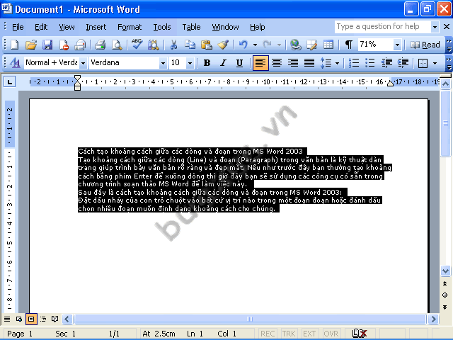Screen dimensions: 453x340
Task: Save the document with the floppy icon
Action: 47,45
